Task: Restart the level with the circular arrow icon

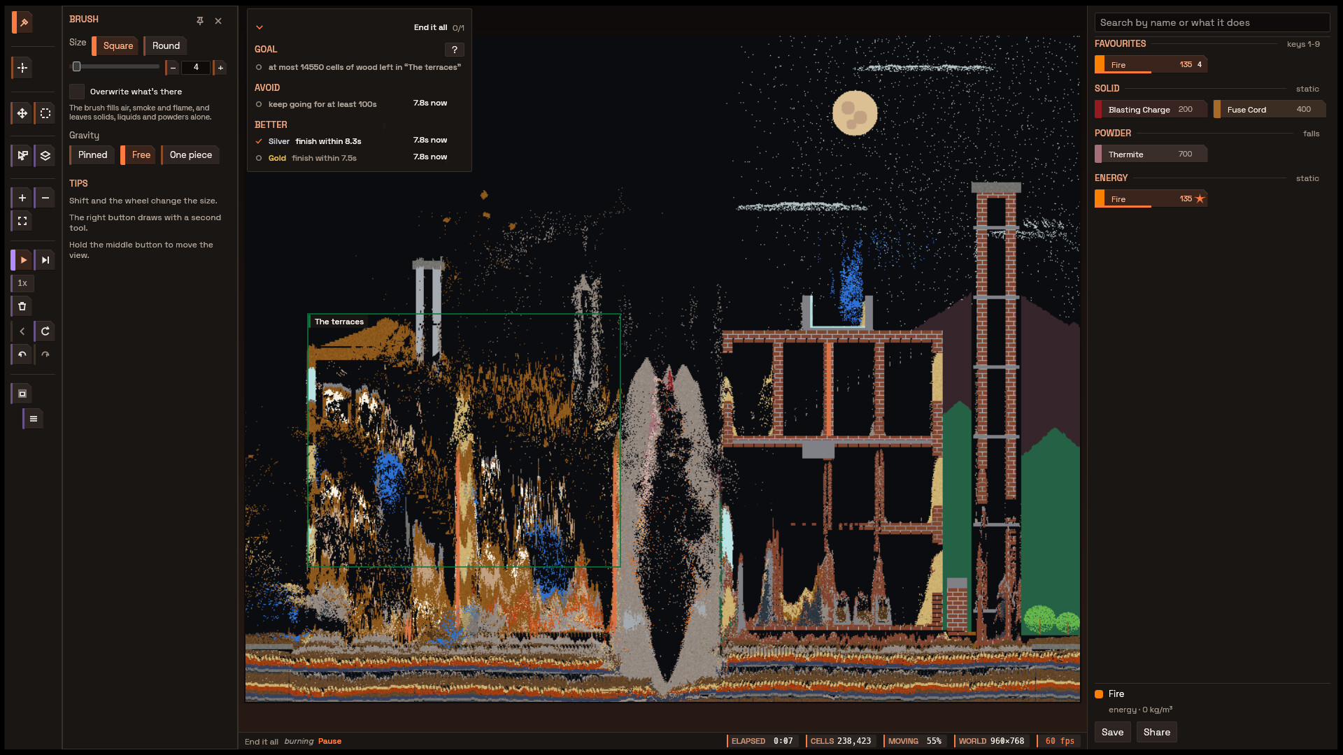Action: pyautogui.click(x=45, y=331)
